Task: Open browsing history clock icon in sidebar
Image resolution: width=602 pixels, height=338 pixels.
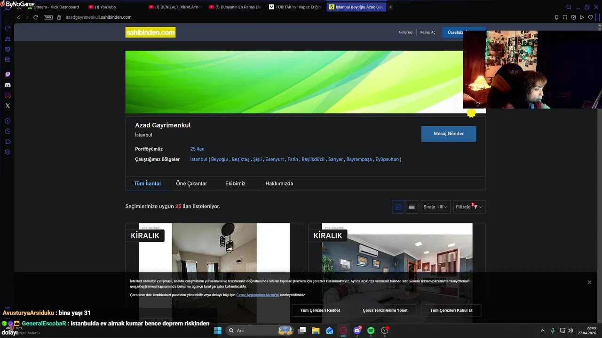Action: pos(8,131)
